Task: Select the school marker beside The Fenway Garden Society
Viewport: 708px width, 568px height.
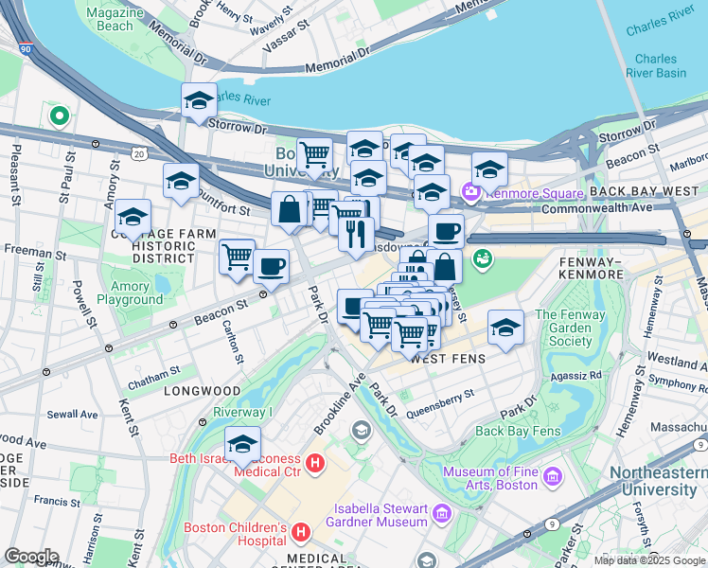Action: coord(505,330)
